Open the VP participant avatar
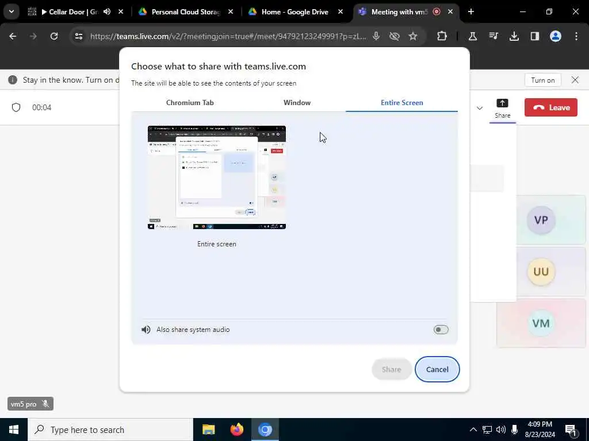589x441 pixels. point(541,220)
